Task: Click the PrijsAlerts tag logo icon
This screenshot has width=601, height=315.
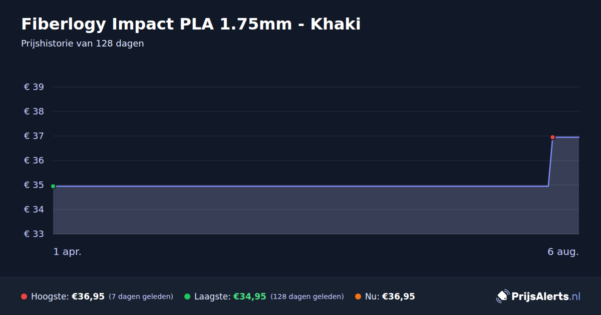Action: pyautogui.click(x=502, y=296)
